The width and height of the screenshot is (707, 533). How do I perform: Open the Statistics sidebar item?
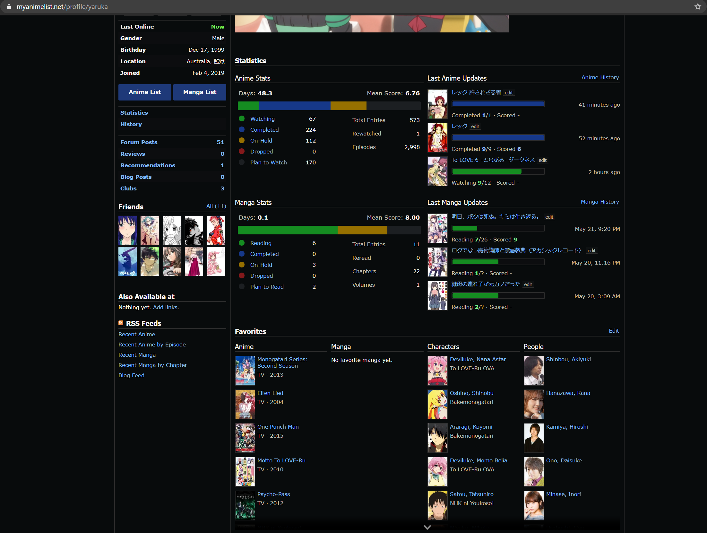[x=134, y=113]
